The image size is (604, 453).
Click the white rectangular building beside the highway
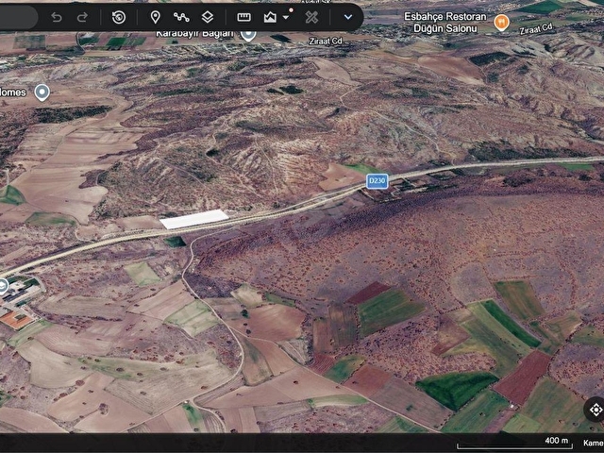coord(194,220)
